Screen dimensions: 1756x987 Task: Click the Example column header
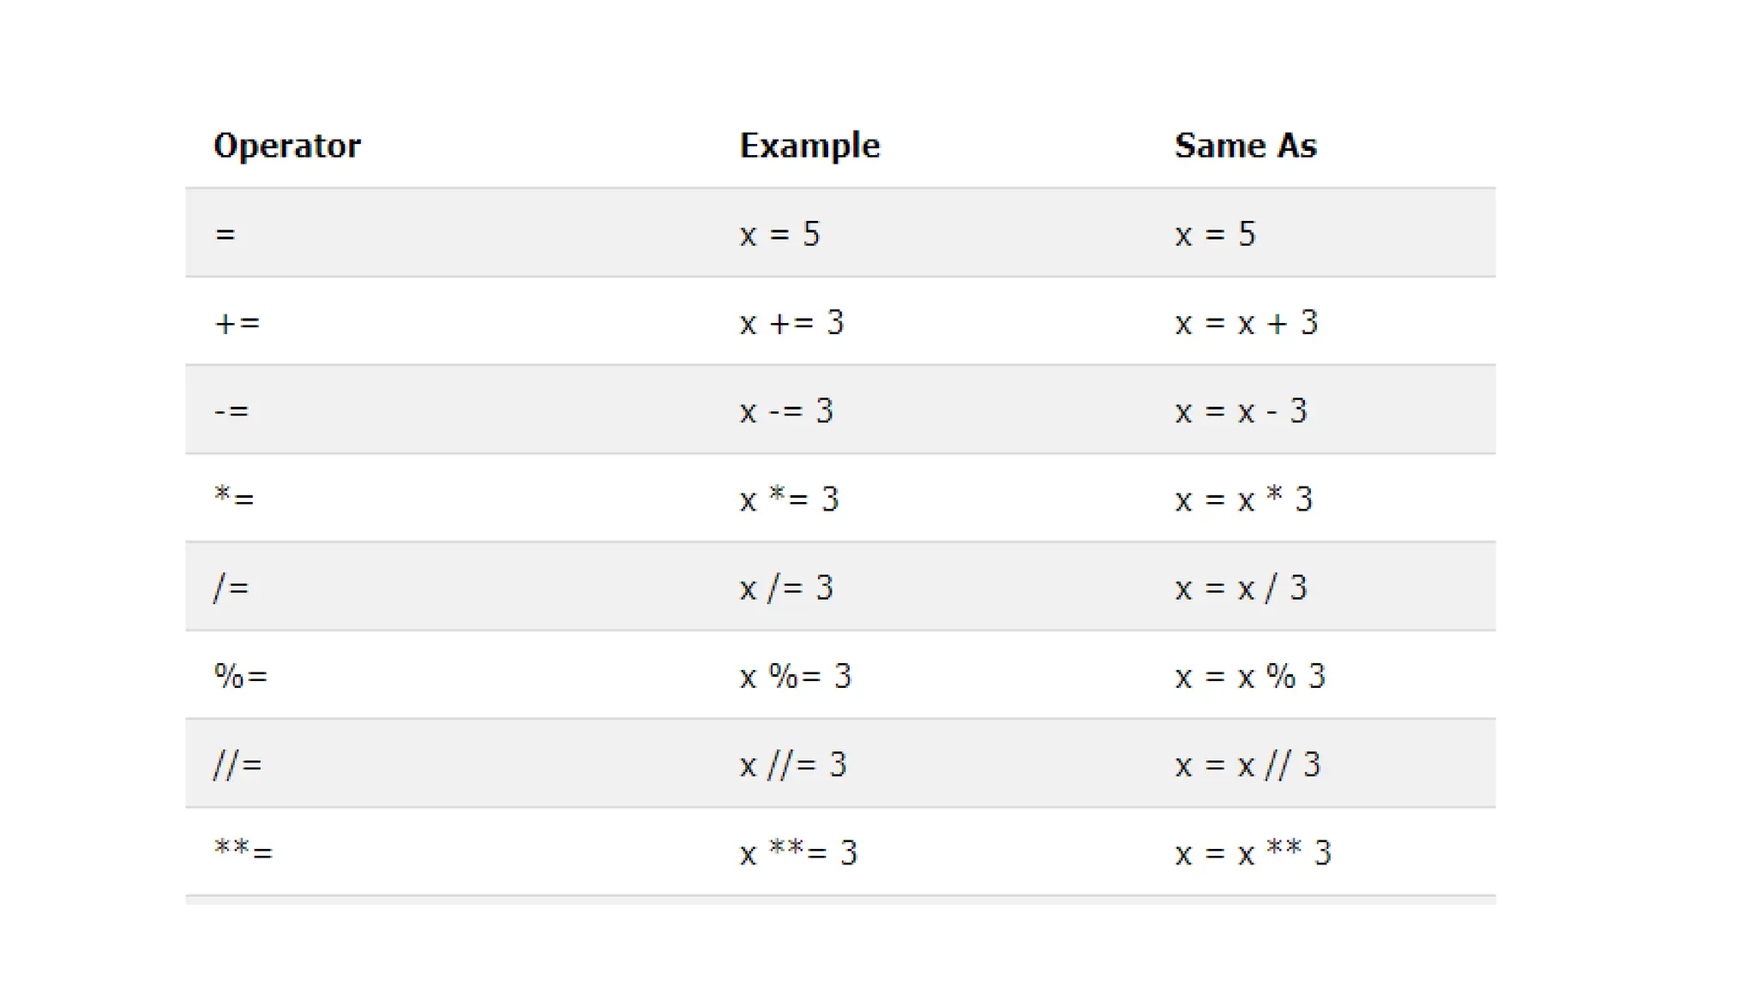coord(809,146)
